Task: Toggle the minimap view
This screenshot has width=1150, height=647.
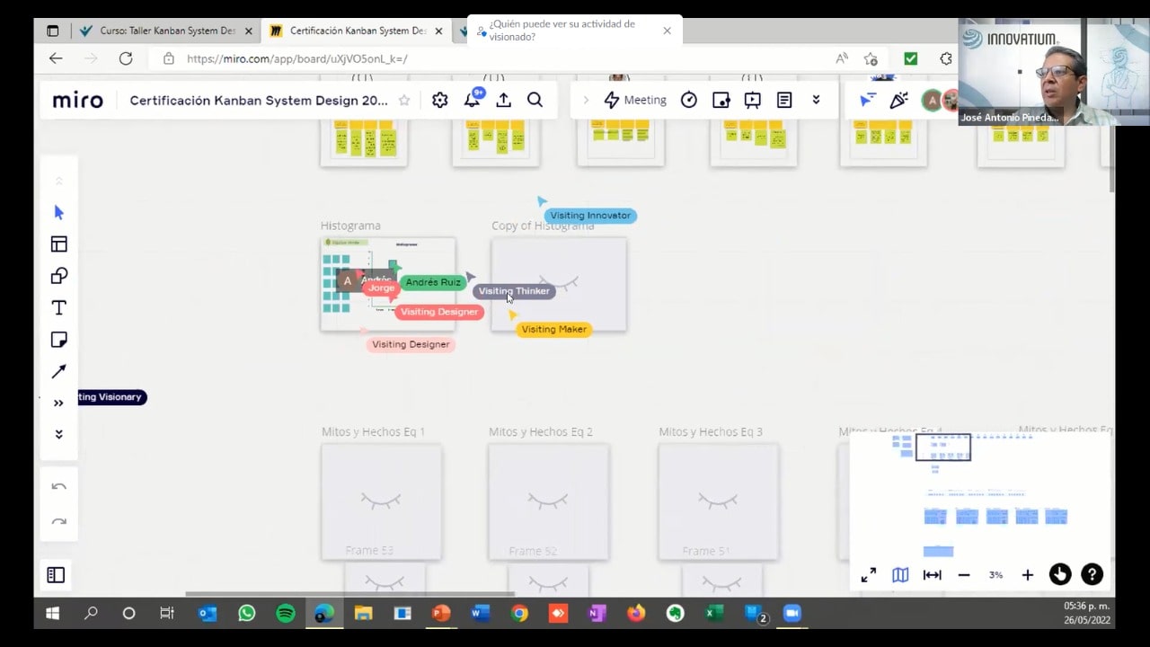Action: coord(900,575)
